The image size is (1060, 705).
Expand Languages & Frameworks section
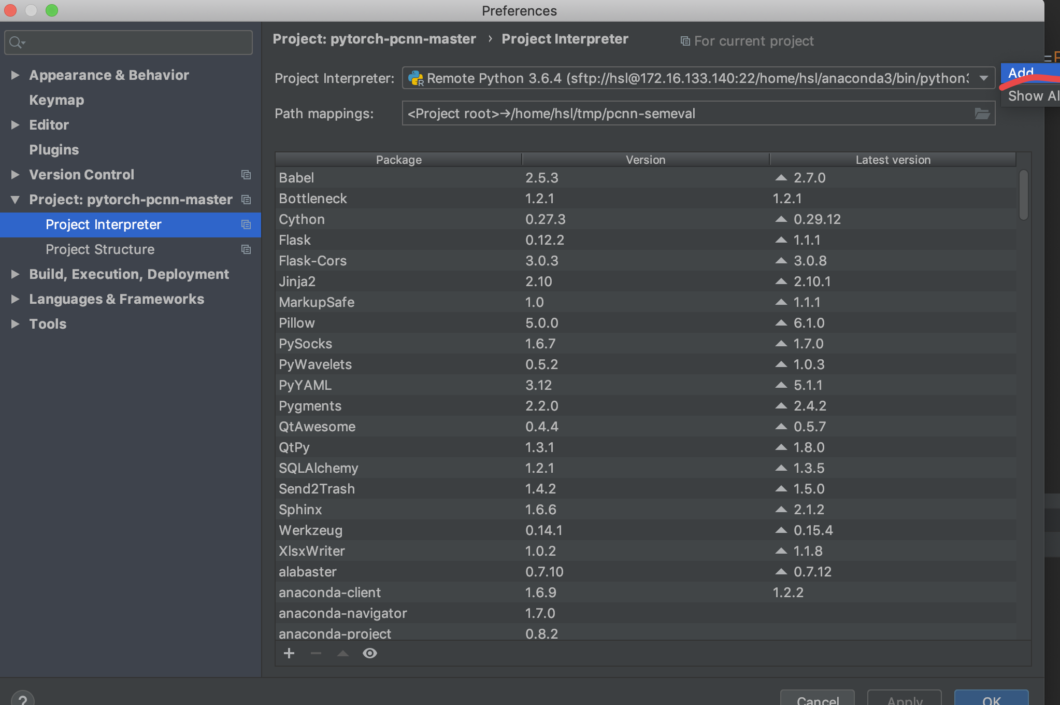pos(15,299)
